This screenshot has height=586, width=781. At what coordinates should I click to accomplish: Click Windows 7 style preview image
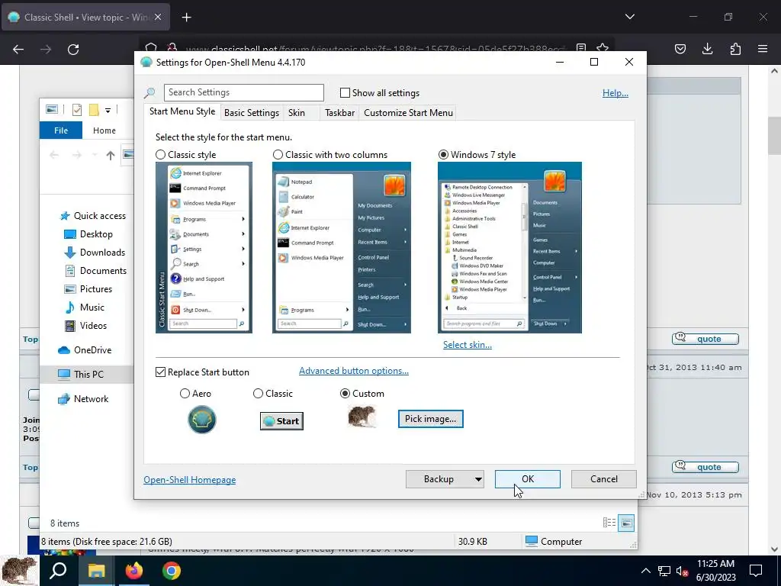point(509,248)
